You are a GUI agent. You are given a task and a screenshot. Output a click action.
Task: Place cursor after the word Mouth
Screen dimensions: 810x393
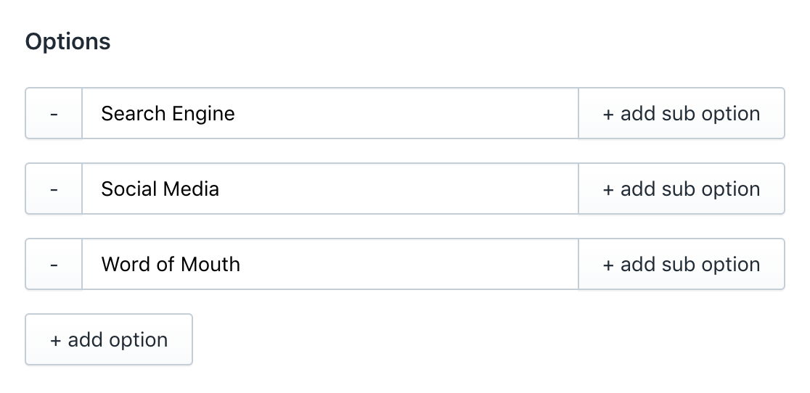[241, 265]
